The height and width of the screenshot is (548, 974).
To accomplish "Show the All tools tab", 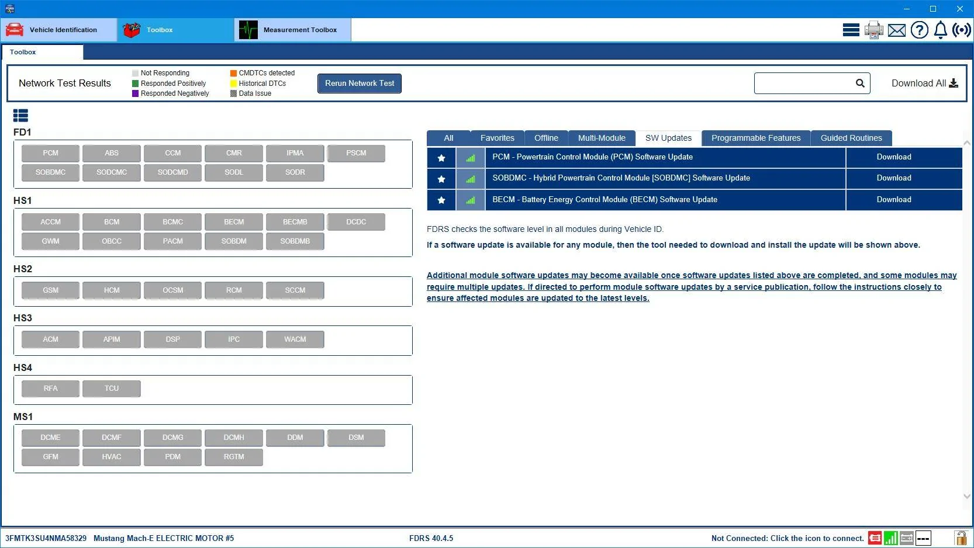I will (448, 138).
